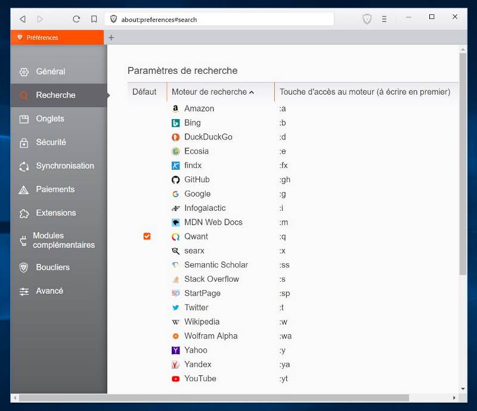Click the scroll left arrow
477x411 pixels.
14,398
